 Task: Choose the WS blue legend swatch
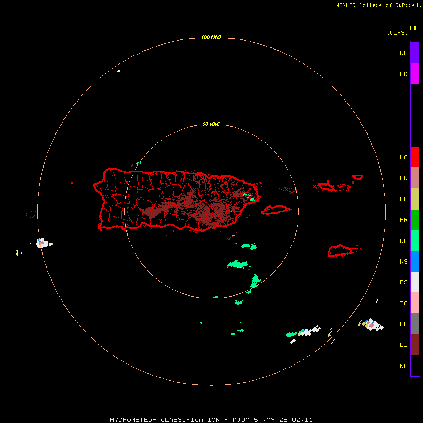click(415, 261)
